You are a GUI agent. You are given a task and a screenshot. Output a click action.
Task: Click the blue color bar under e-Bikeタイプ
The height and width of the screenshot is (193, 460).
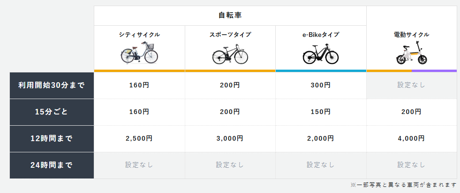321,71
